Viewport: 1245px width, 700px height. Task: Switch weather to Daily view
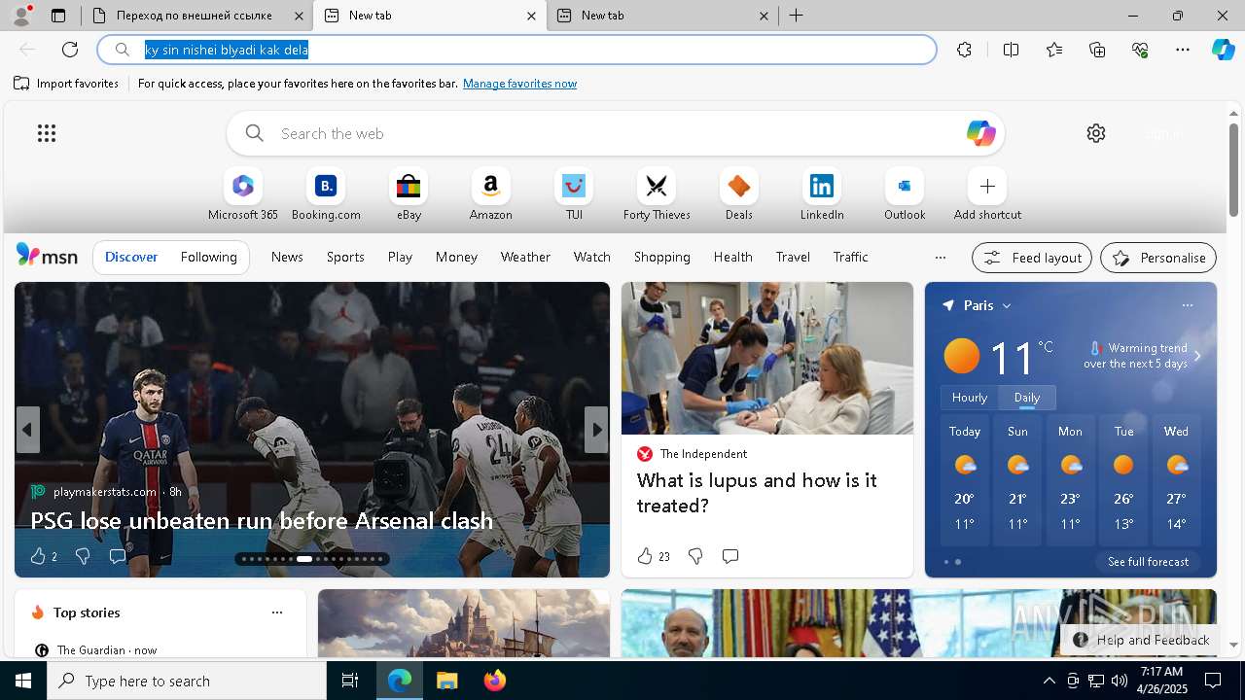(x=1026, y=398)
